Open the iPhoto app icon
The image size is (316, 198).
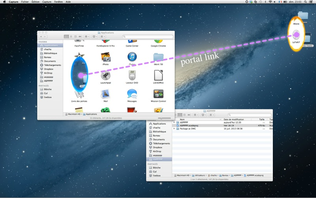point(105,57)
